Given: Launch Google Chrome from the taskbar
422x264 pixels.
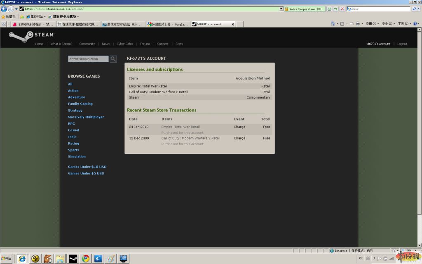Looking at the screenshot, I should [86, 259].
